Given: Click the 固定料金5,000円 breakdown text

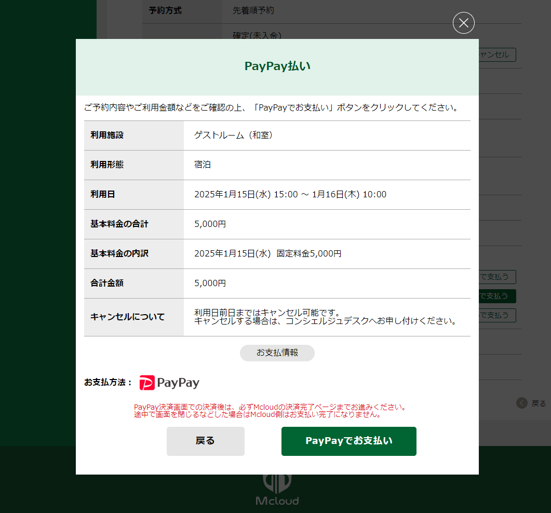Looking at the screenshot, I should point(309,254).
